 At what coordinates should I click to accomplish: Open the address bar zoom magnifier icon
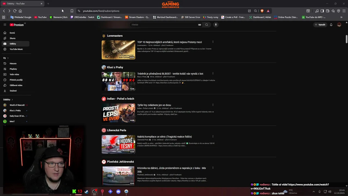[x=256, y=11]
